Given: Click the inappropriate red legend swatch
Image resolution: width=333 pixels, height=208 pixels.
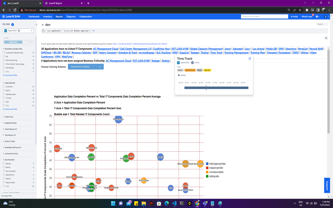Looking at the screenshot, I should coord(207,168).
